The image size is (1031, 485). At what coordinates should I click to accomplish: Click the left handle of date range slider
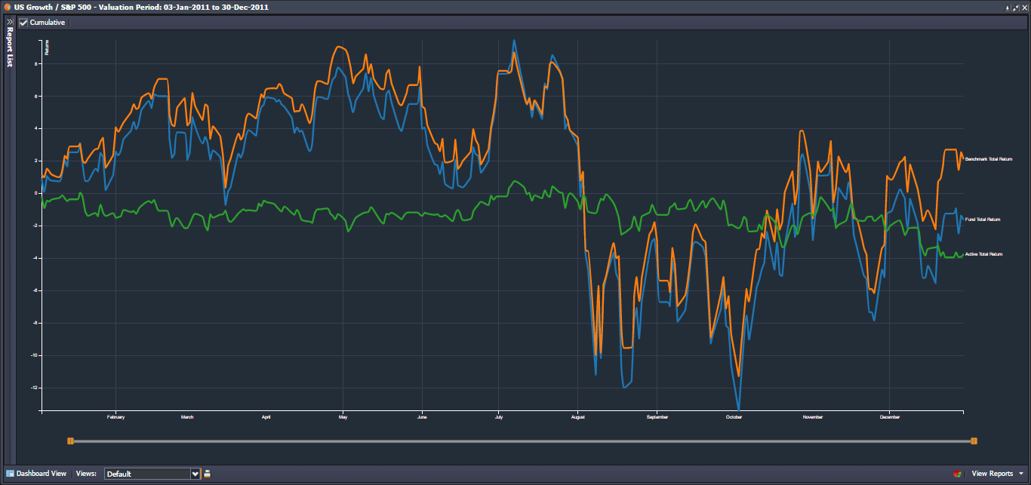[70, 440]
